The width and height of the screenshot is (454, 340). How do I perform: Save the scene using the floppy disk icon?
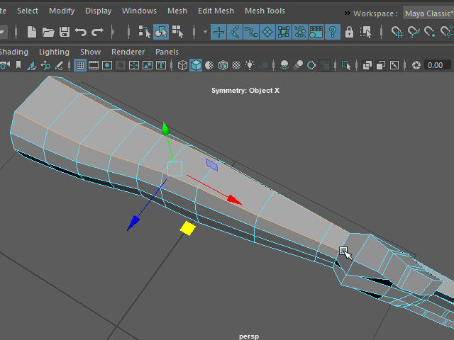(x=65, y=32)
